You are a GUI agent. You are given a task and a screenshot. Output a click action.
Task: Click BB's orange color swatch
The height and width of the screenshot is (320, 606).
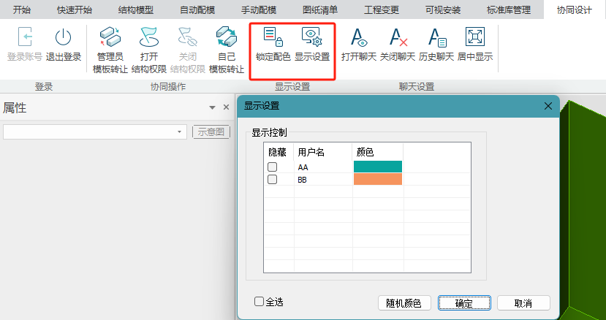click(378, 179)
